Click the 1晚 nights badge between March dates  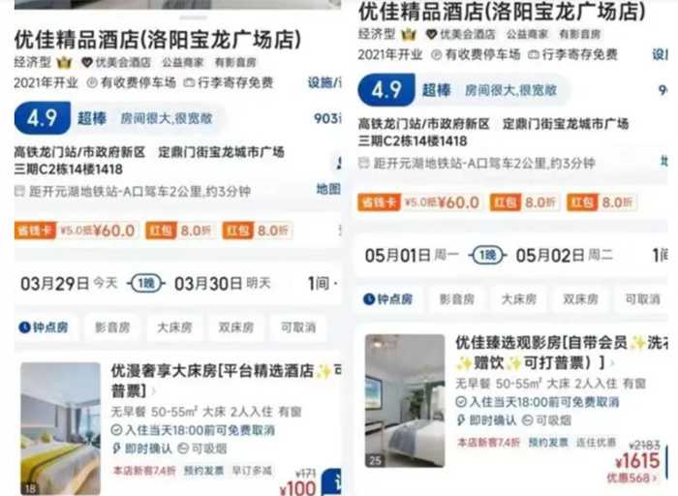[x=146, y=284]
